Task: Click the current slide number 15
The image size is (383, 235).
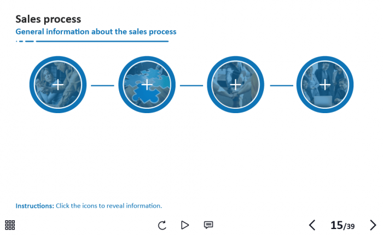Action: click(336, 225)
